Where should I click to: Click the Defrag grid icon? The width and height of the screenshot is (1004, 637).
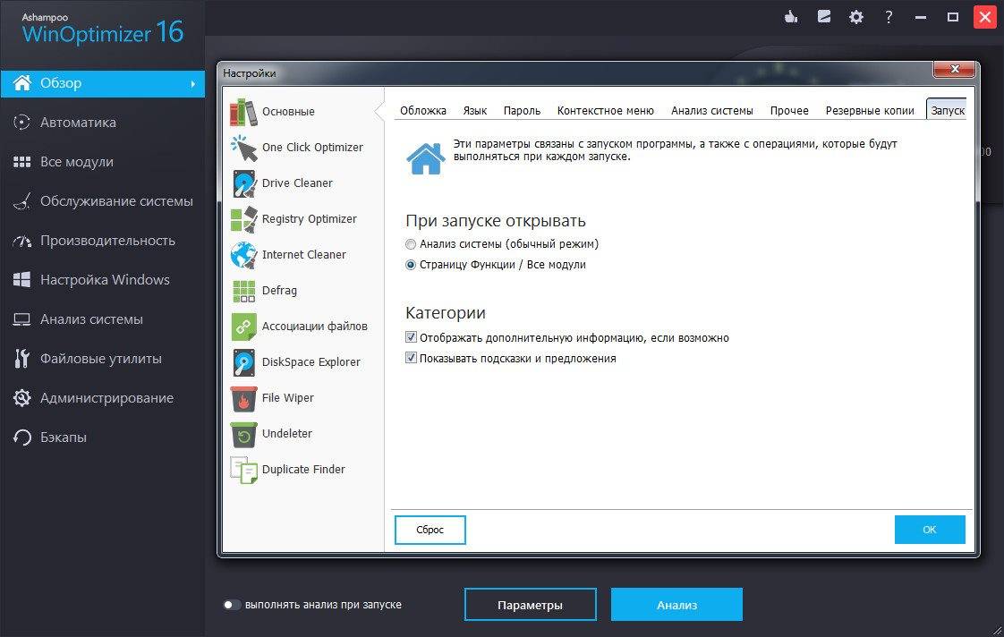pyautogui.click(x=243, y=292)
